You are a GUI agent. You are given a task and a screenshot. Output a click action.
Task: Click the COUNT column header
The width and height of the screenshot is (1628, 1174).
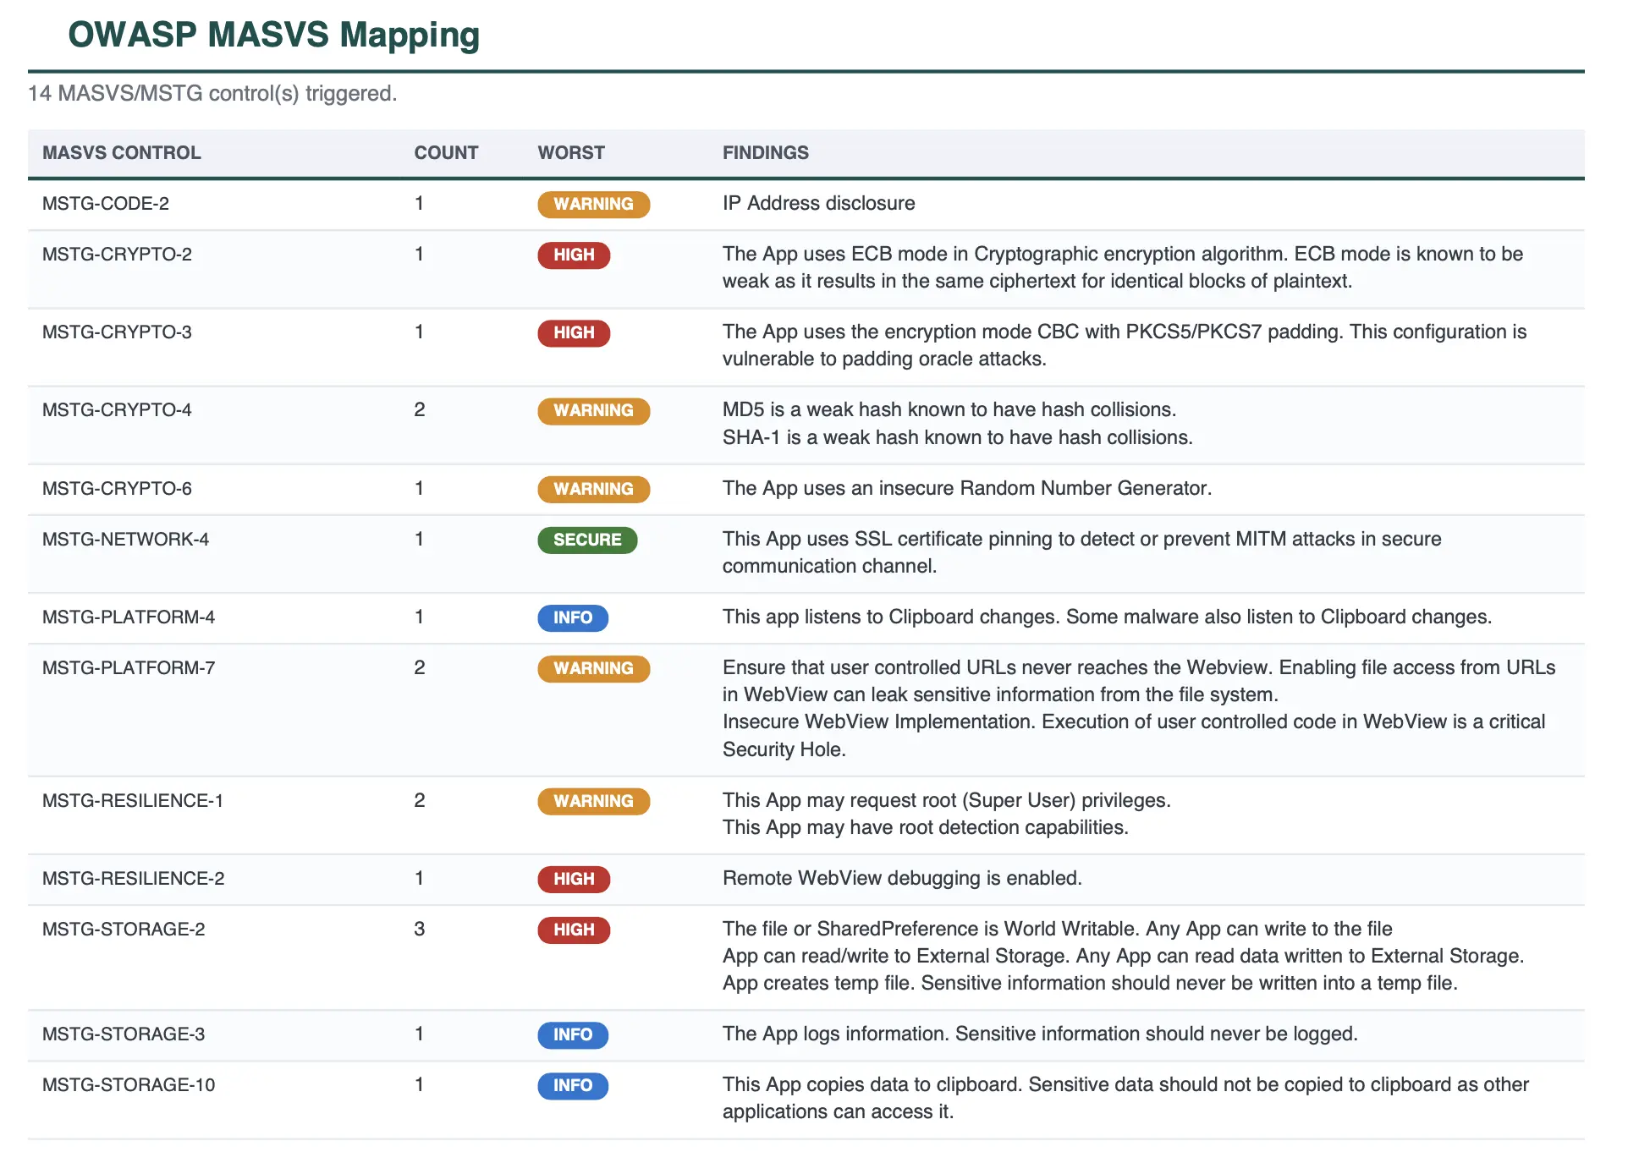(x=446, y=153)
